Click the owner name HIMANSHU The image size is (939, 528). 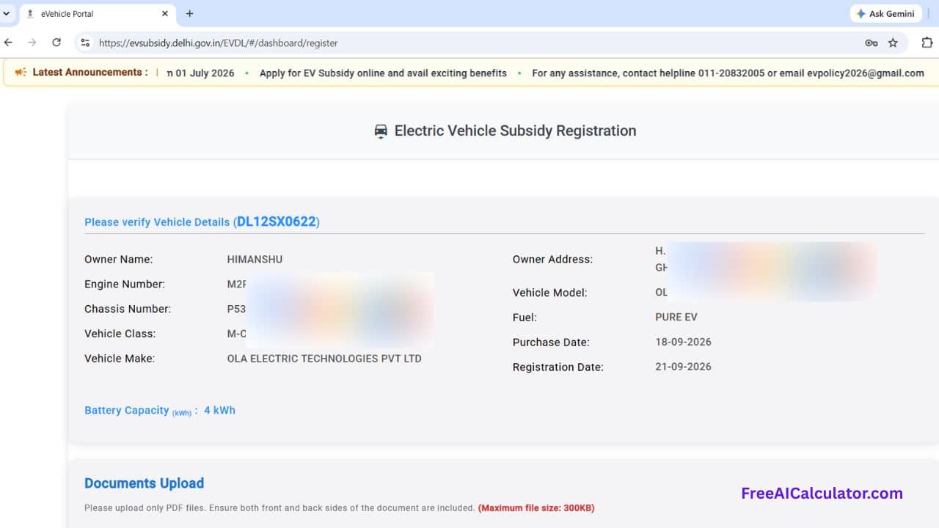click(x=255, y=260)
